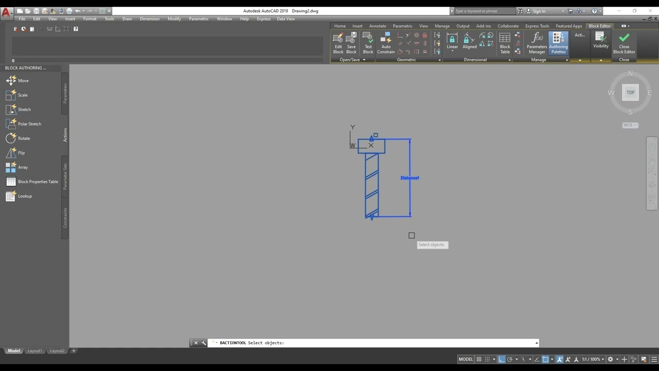Toggle annotation object visibility in status bar
The width and height of the screenshot is (659, 371).
[x=560, y=359]
